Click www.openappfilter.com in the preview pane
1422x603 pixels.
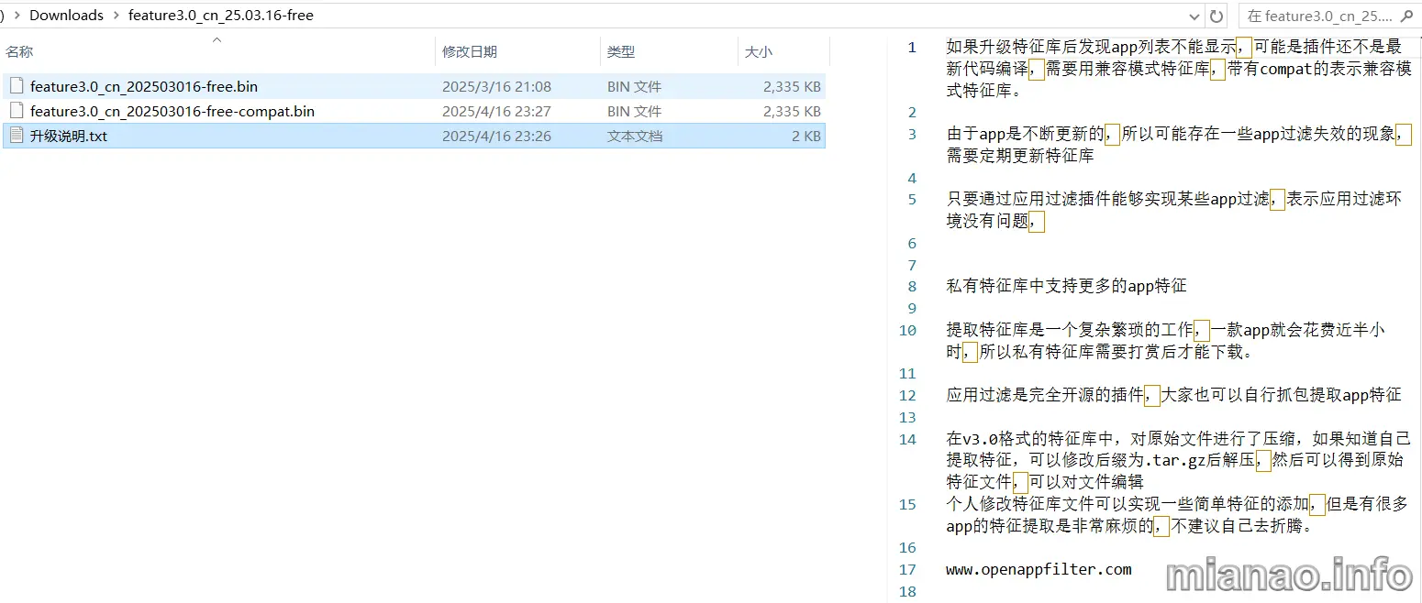(x=1039, y=569)
